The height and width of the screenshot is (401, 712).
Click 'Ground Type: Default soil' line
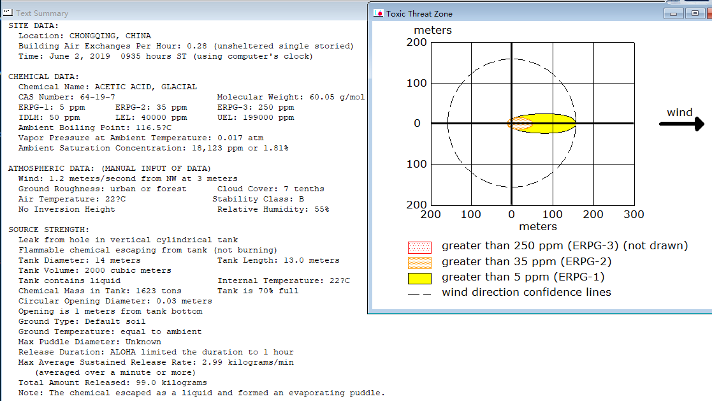tap(82, 321)
